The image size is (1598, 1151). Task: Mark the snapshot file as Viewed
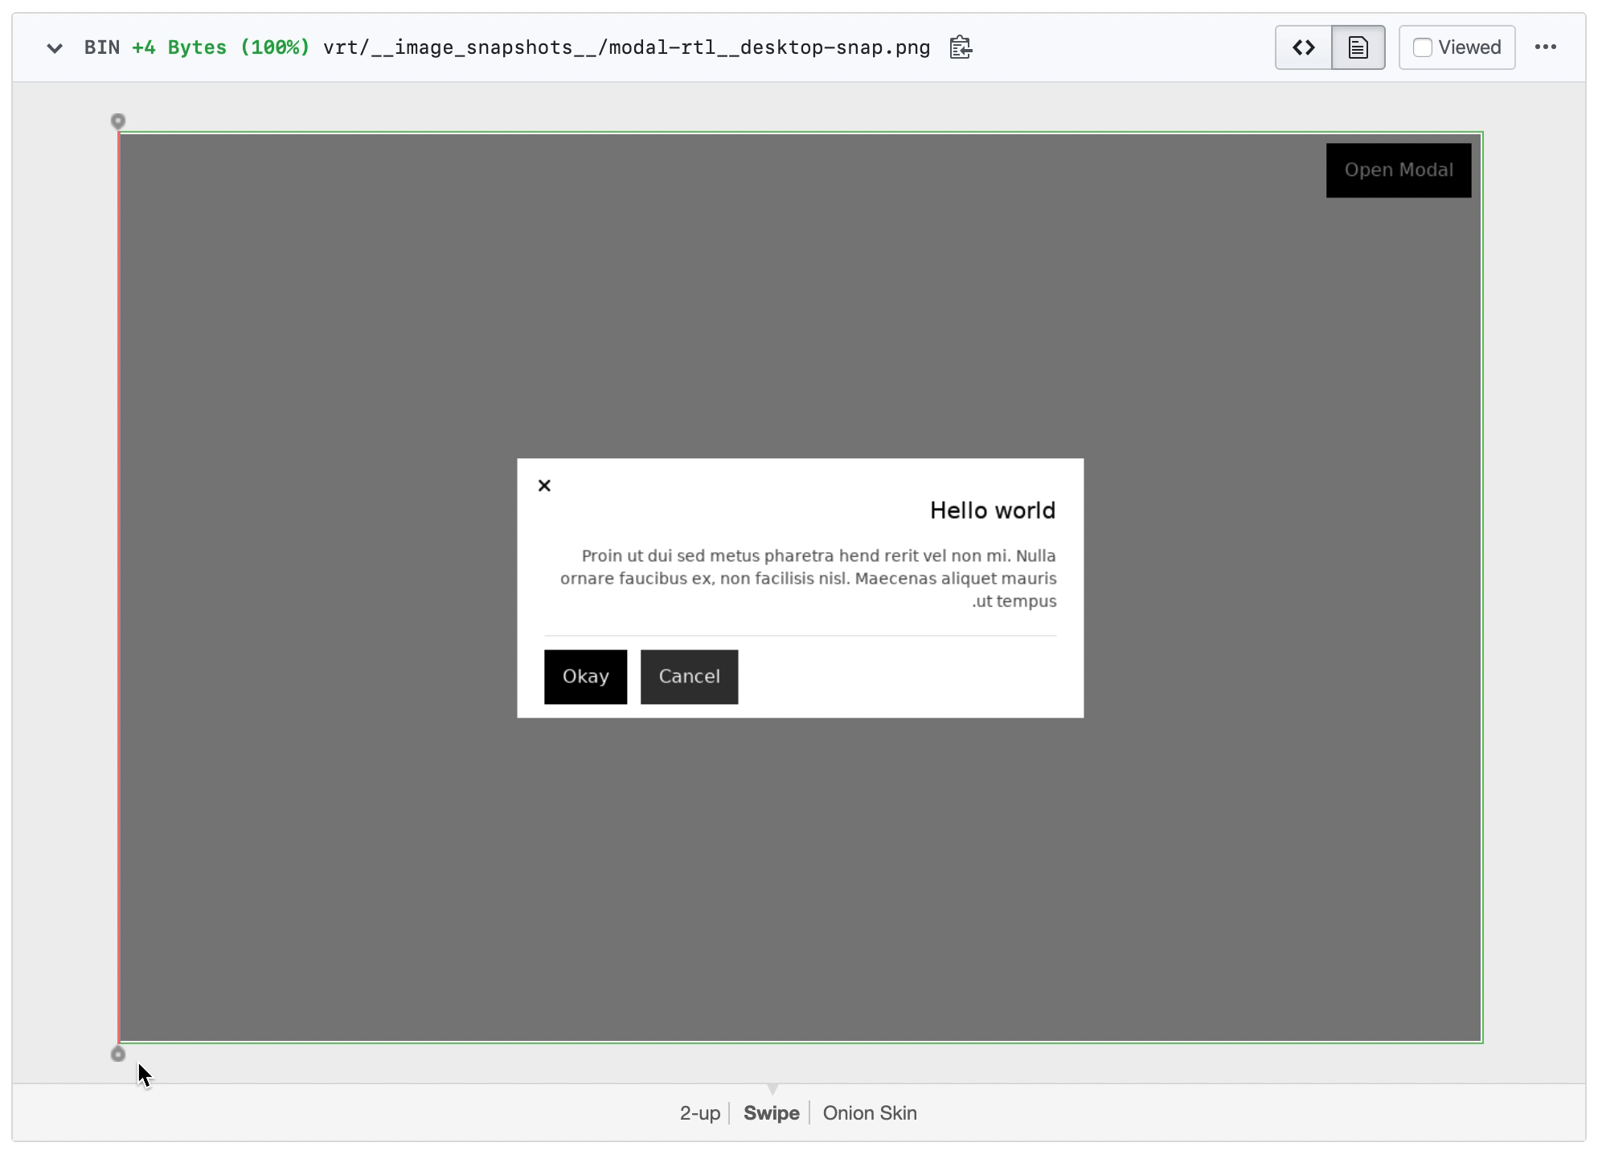[1423, 47]
